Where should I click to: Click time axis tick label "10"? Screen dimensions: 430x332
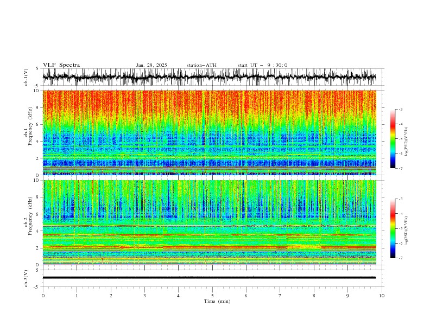(x=382, y=296)
